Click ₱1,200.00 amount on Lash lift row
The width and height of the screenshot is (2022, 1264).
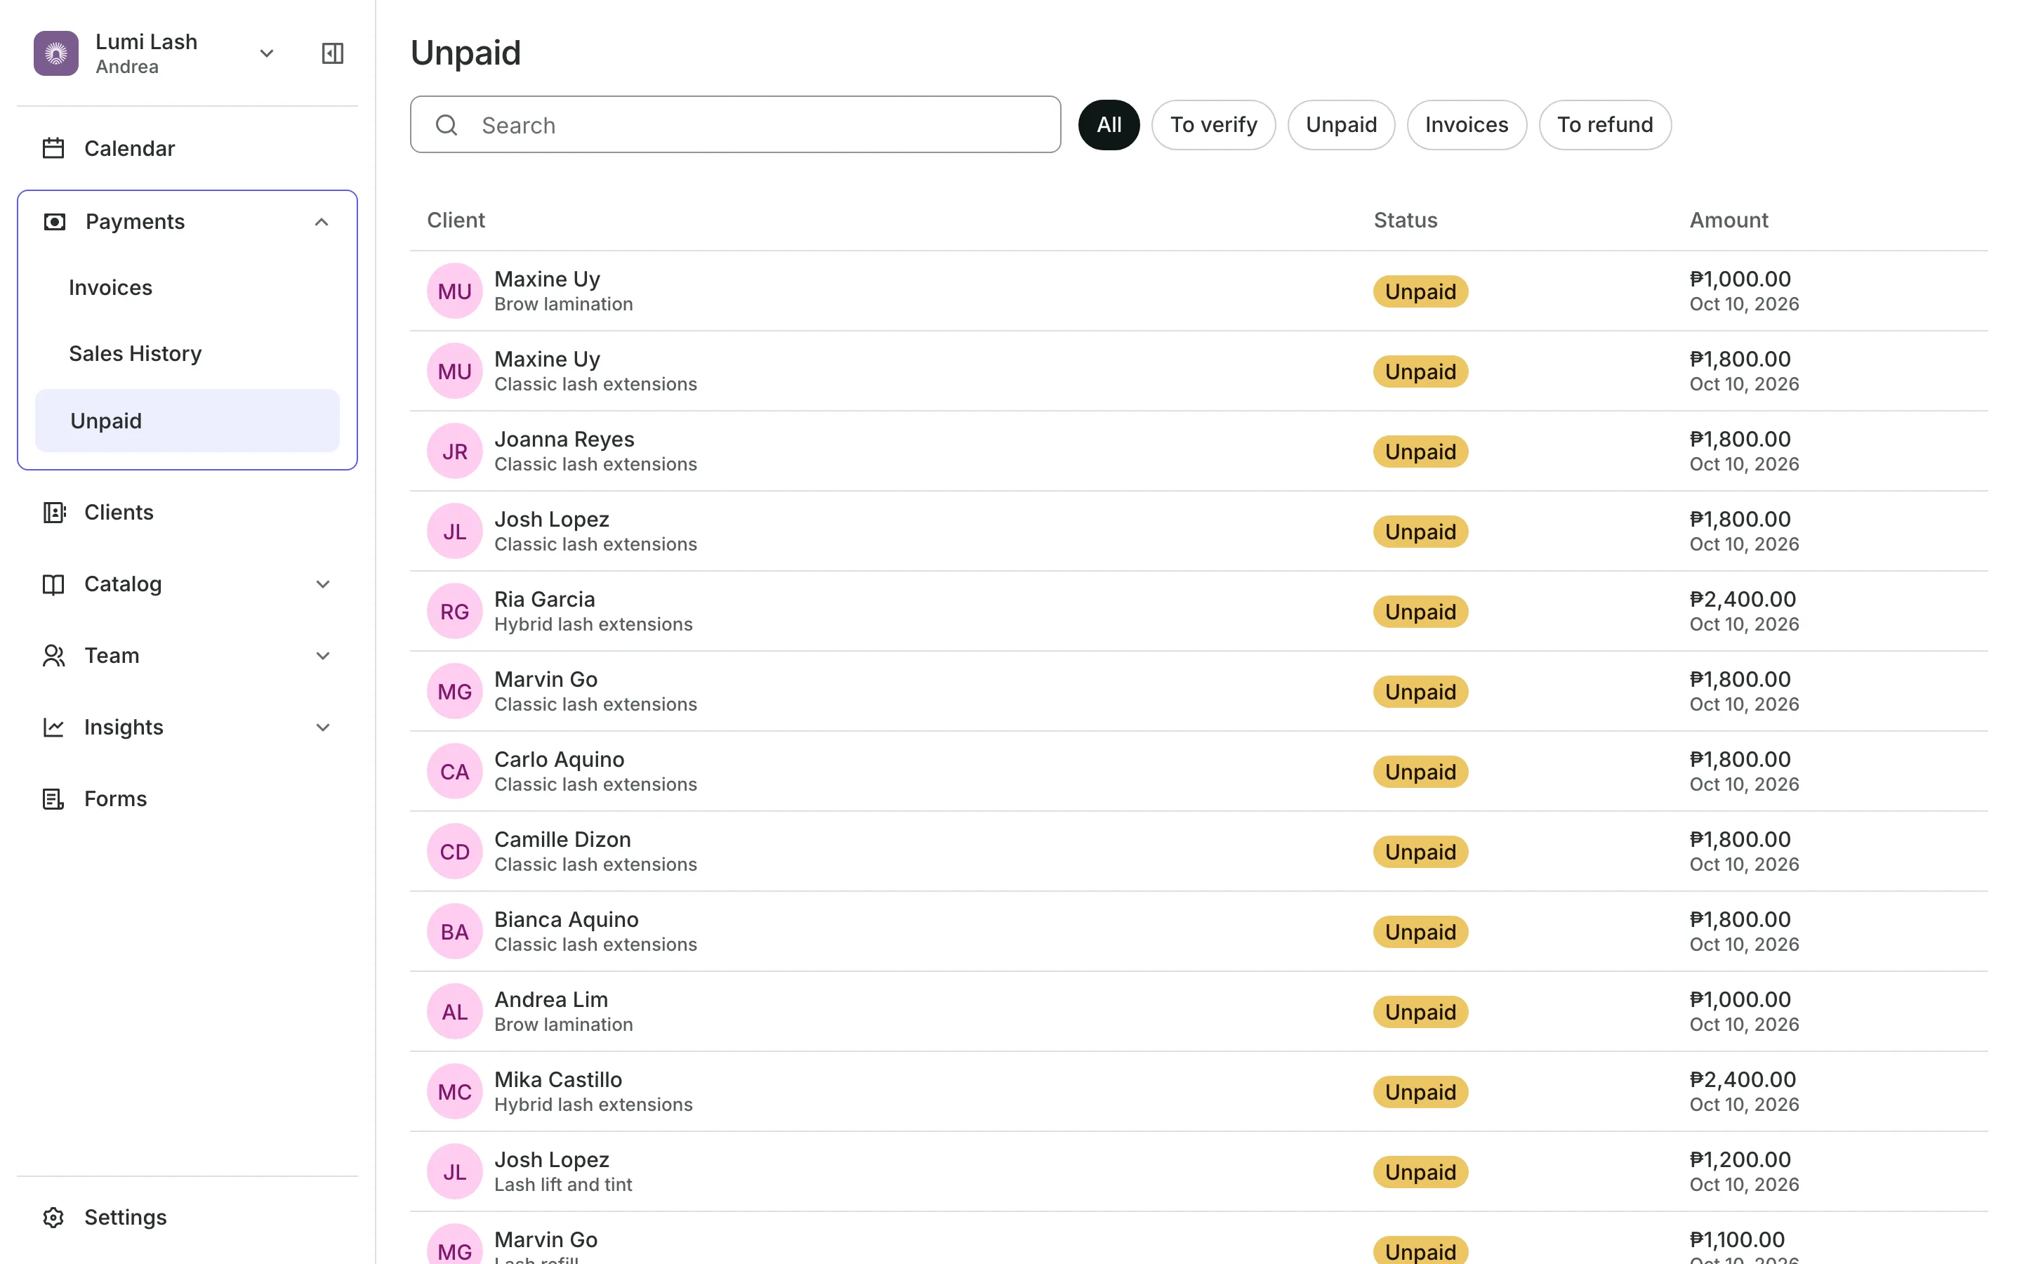pyautogui.click(x=1740, y=1159)
